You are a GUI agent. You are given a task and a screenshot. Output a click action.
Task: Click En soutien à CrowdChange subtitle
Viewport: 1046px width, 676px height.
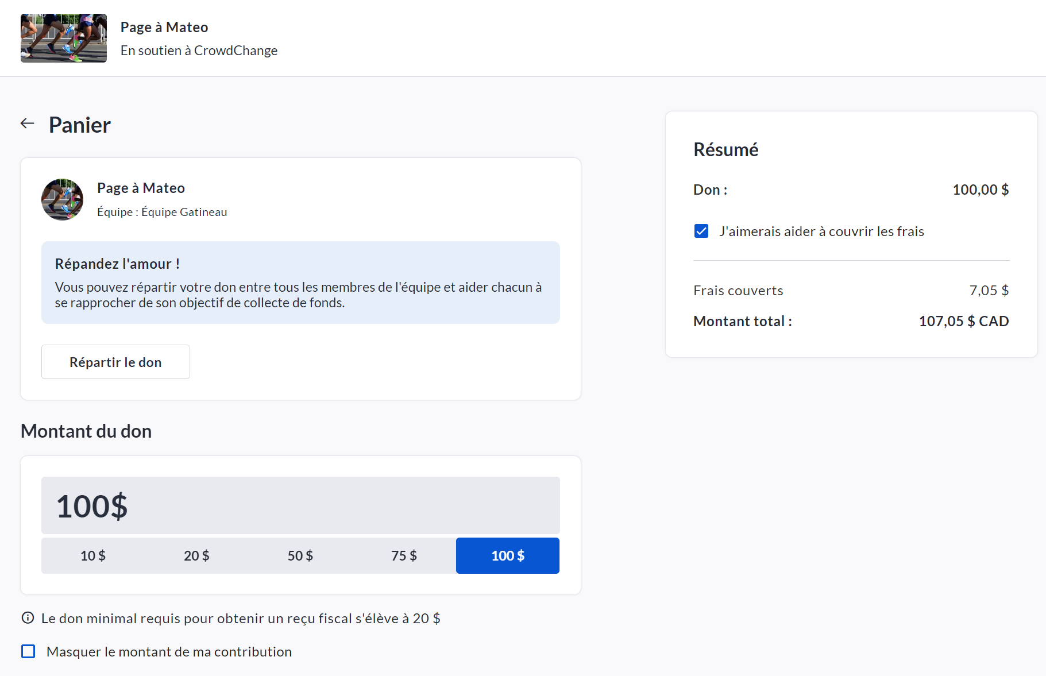coord(199,51)
